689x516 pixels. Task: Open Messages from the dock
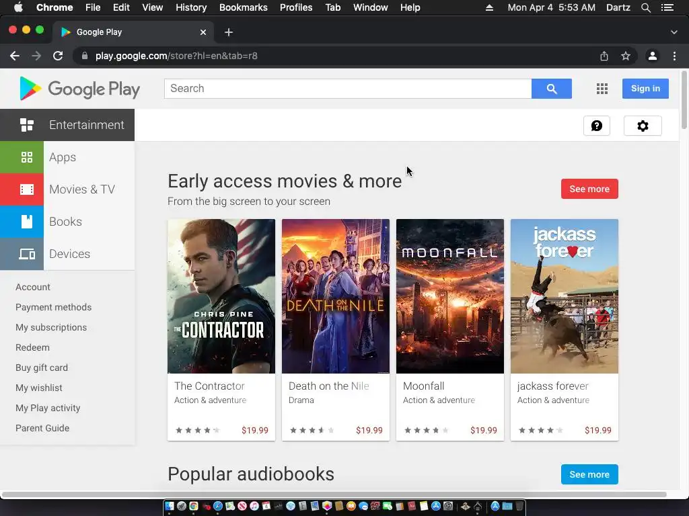click(x=363, y=507)
